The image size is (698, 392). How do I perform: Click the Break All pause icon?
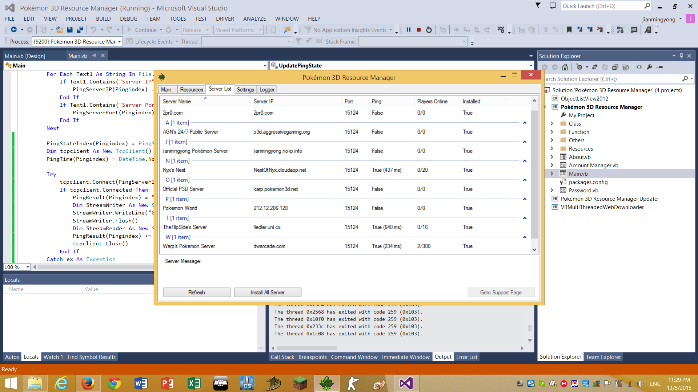409,30
